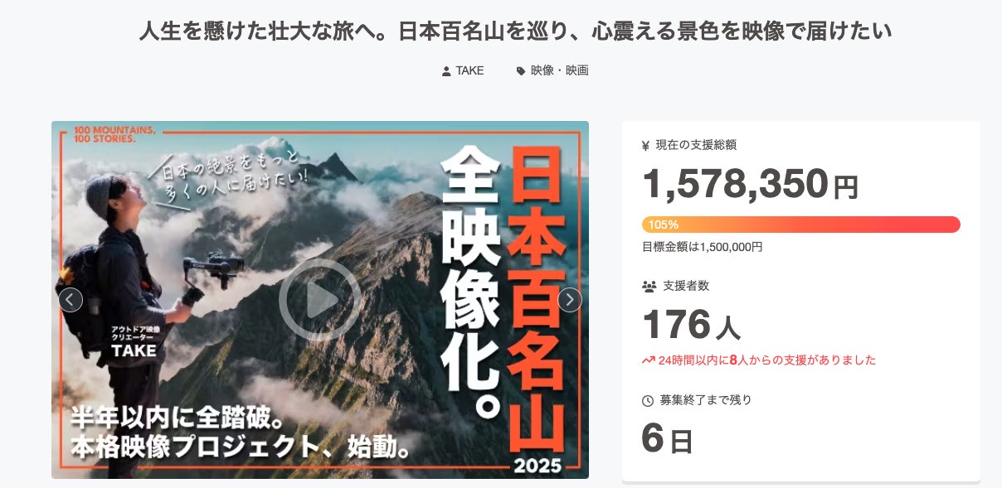Advance to the next slide arrow
Screen dimensions: 1002x488
[x=569, y=300]
